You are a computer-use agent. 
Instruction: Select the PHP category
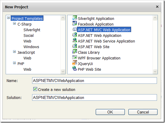tap(21, 64)
